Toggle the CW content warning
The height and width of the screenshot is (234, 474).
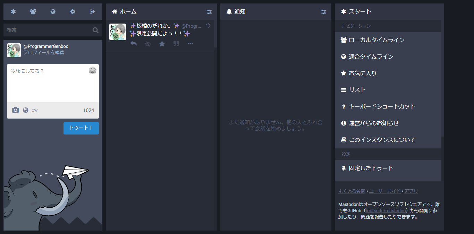click(x=35, y=110)
